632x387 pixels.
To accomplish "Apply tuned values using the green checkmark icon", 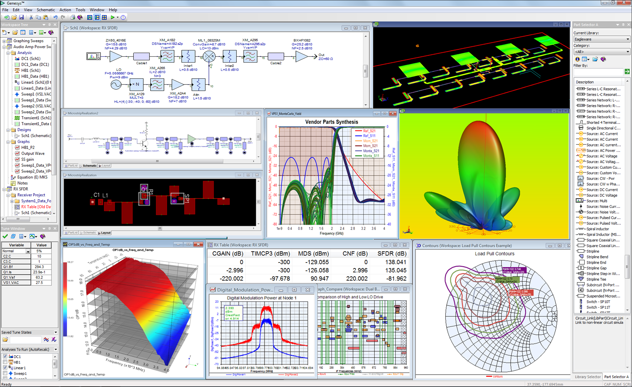I will tap(5, 236).
